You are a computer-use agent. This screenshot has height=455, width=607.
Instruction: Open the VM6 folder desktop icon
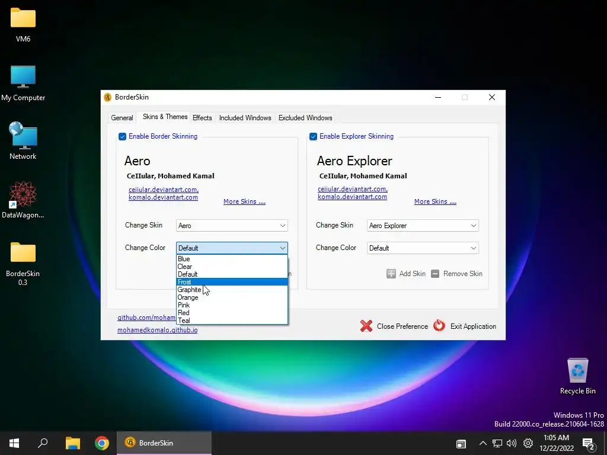coord(23,25)
